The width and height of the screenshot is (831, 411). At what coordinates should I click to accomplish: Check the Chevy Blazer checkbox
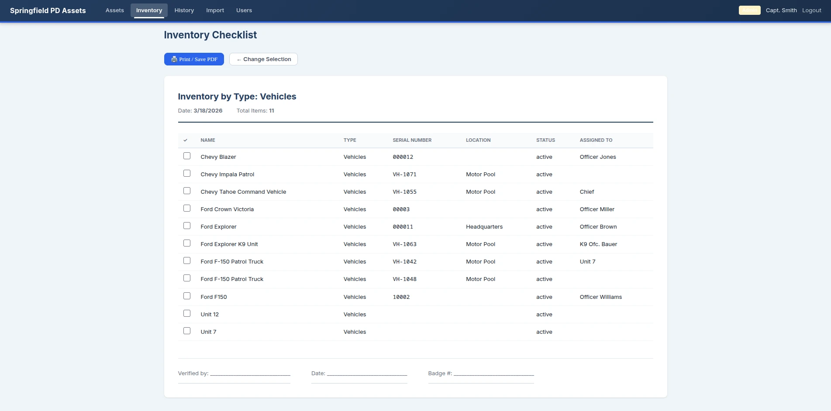point(187,156)
